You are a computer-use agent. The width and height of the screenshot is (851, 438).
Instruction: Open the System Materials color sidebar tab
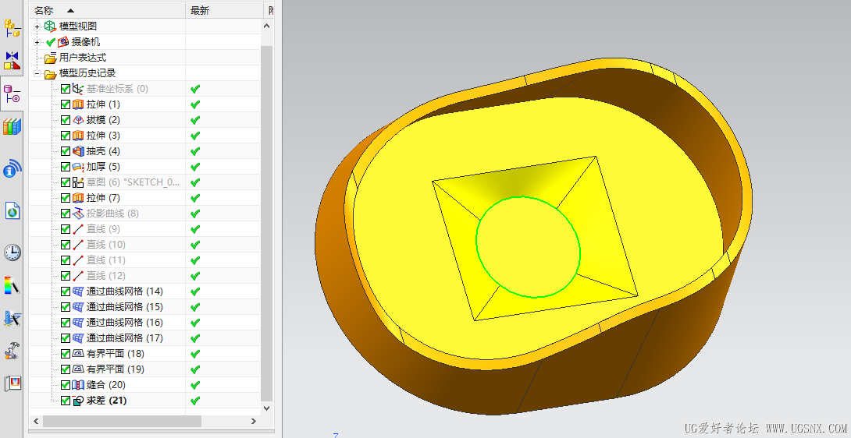tap(12, 286)
